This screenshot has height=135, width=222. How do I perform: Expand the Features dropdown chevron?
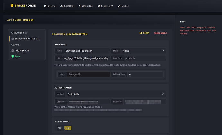[x=112, y=6]
